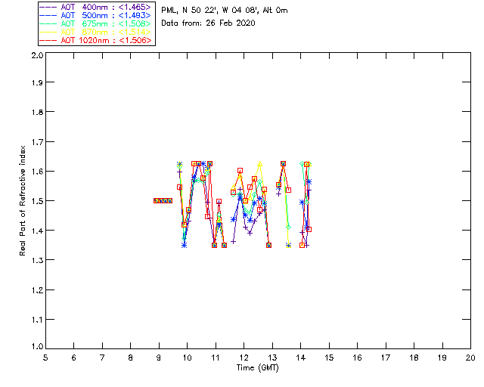Click the purple dashed line swatch in legend
Viewport: 484px width, 387px height.
coord(48,7)
